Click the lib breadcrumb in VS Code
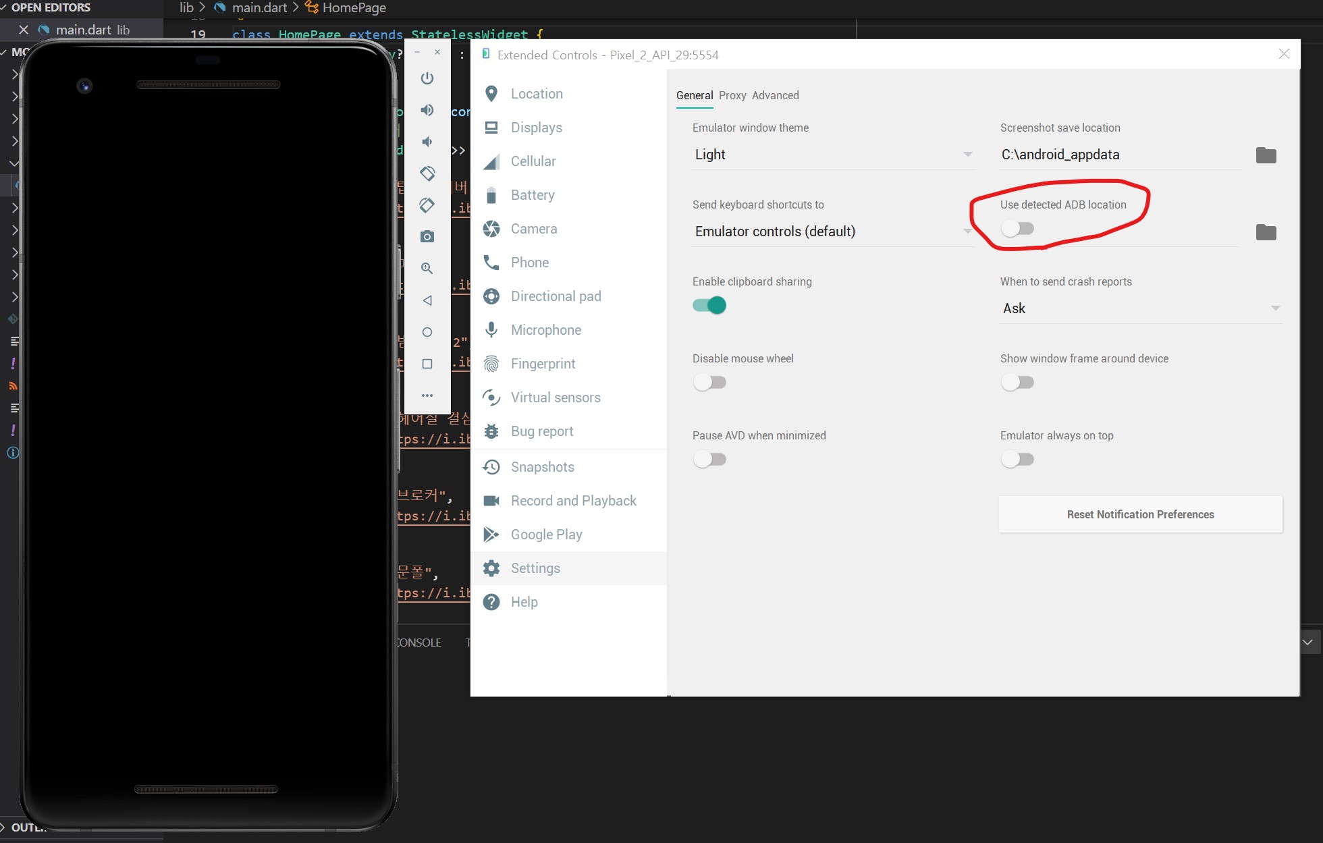Image resolution: width=1323 pixels, height=843 pixels. coord(186,7)
